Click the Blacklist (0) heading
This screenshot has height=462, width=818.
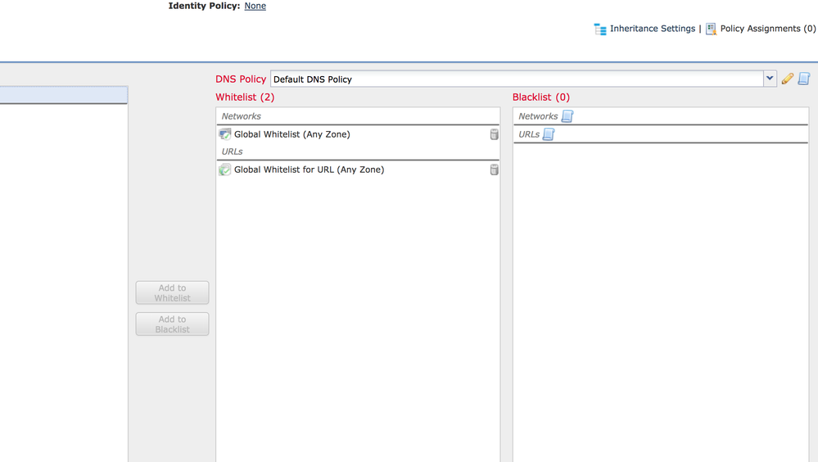pyautogui.click(x=541, y=97)
